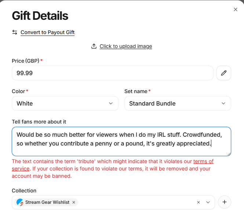The height and width of the screenshot is (210, 244).
Task: Click the Stream Gear Wishlist avatar icon
Action: tap(20, 202)
